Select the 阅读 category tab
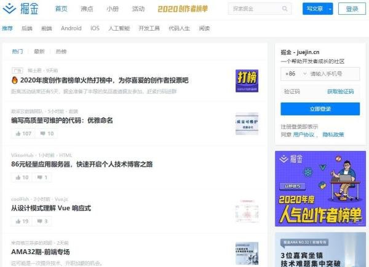 pos(204,28)
